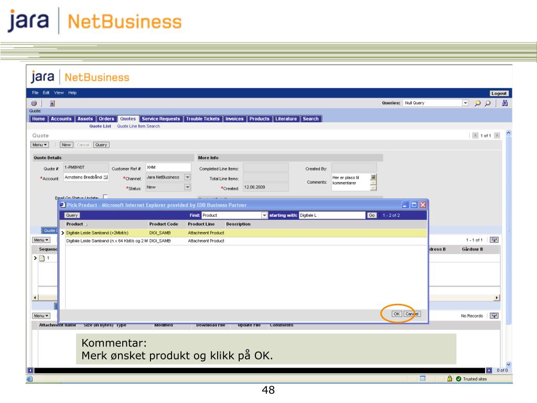Open the line items Menu dropdown
Image resolution: width=537 pixels, height=403 pixels.
point(41,240)
